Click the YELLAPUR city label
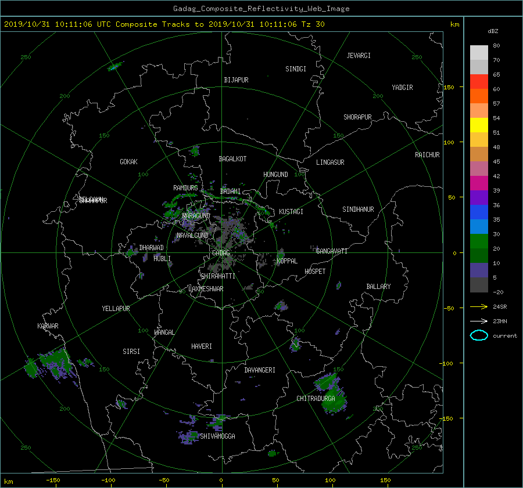 [116, 309]
